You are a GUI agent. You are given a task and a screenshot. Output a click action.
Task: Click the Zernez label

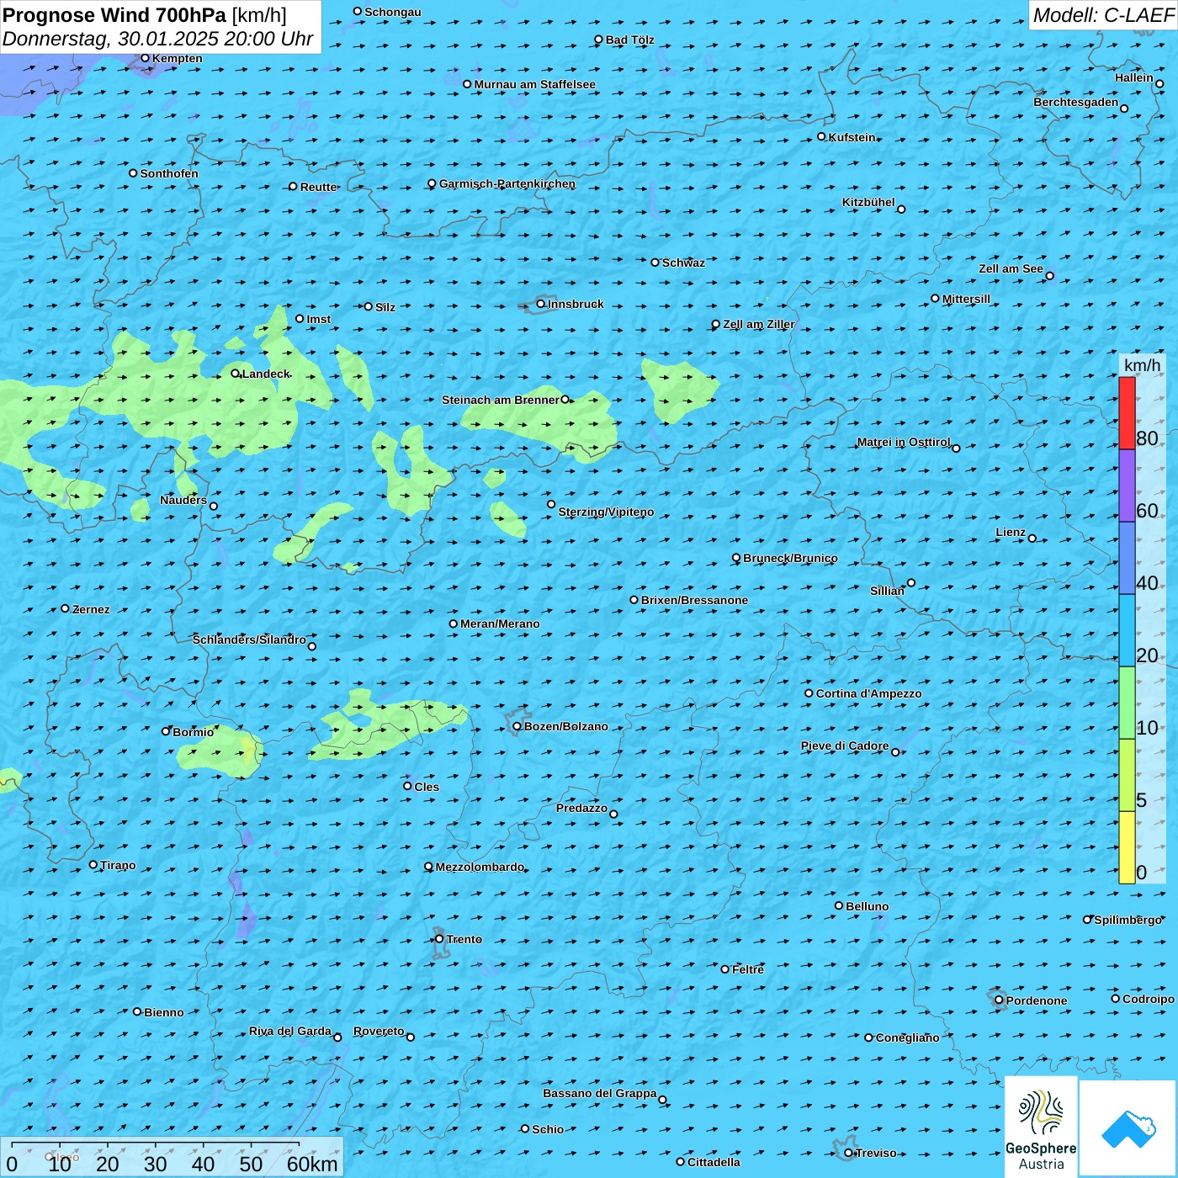[x=91, y=609]
